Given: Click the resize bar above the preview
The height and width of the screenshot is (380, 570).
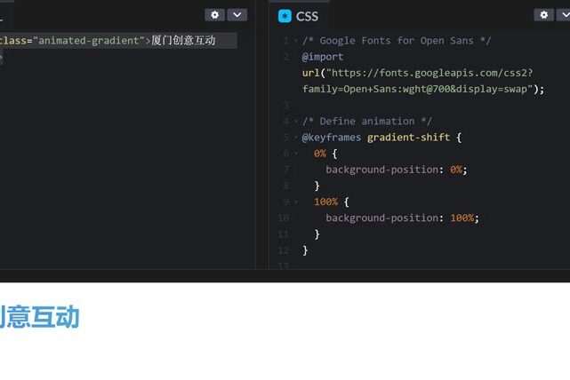Looking at the screenshot, I should point(285,276).
